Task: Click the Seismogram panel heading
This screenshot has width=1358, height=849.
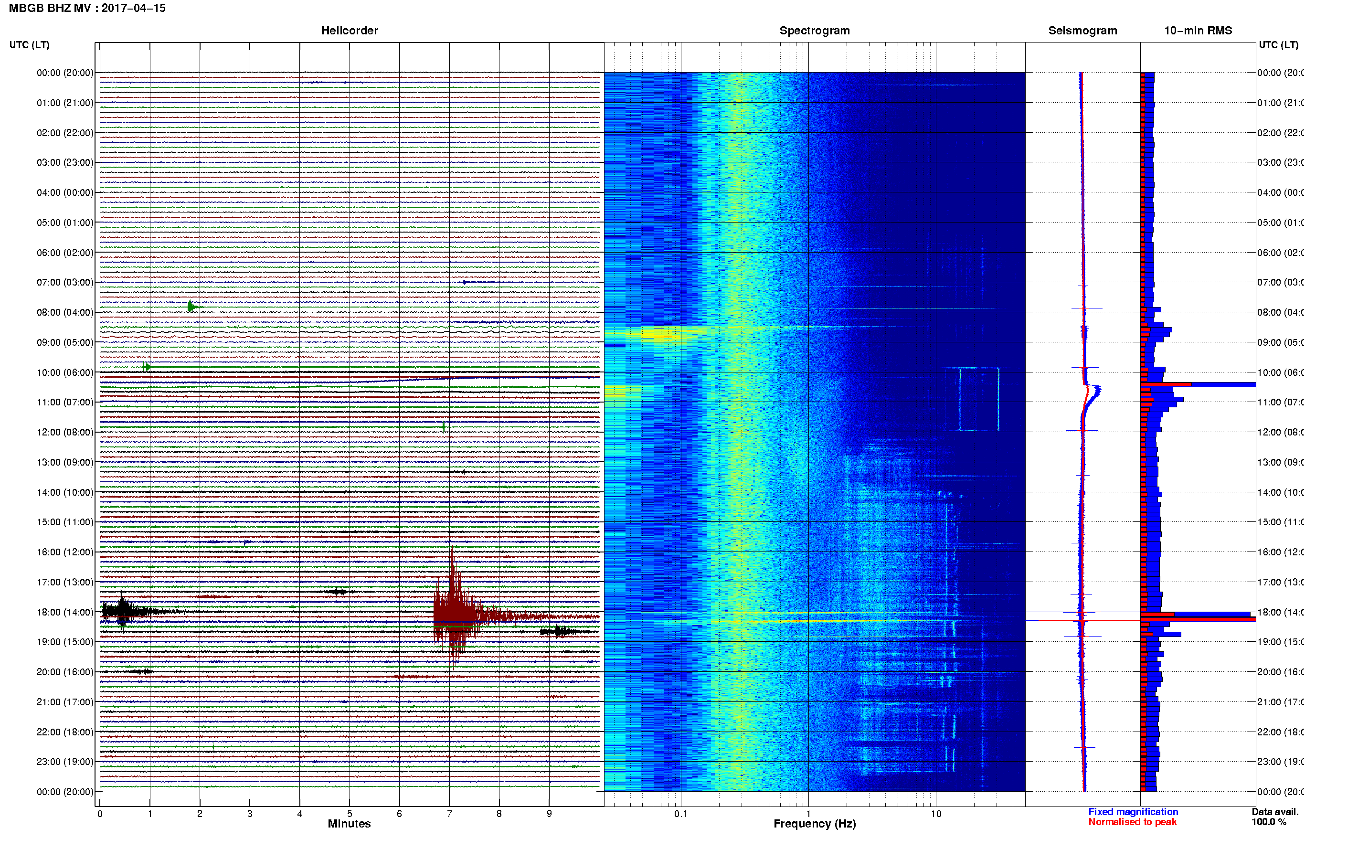Action: tap(1082, 31)
